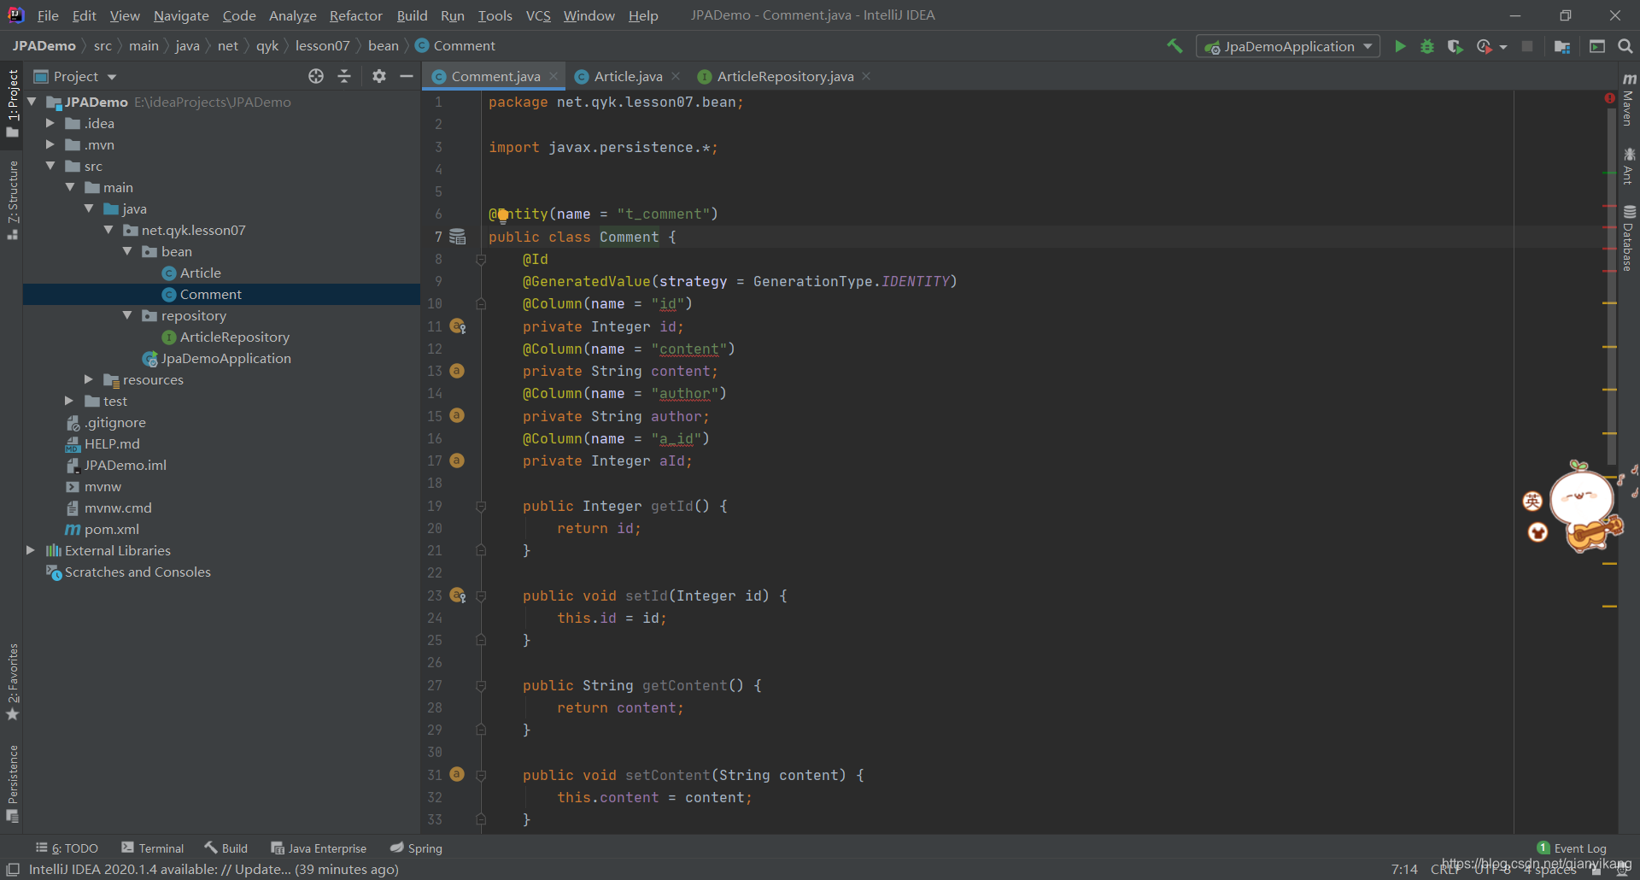Toggle the fold marker at line 8
The height and width of the screenshot is (880, 1640).
point(481,260)
